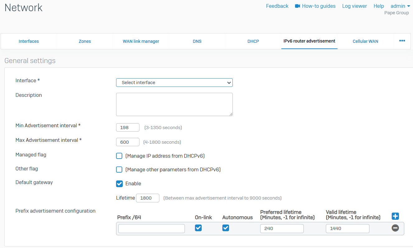Click the Feedback link
The width and height of the screenshot is (413, 248).
coord(277,6)
